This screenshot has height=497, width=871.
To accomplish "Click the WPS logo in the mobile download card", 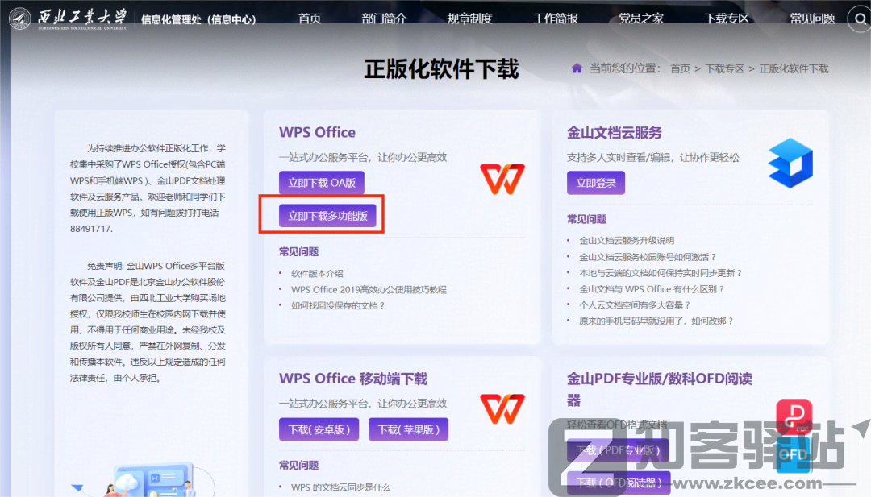I will point(502,410).
